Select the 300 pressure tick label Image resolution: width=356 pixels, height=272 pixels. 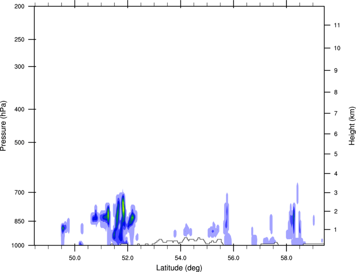coord(19,67)
